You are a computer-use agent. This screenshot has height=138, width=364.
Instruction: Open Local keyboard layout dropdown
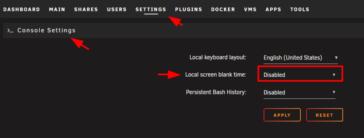[301, 58]
